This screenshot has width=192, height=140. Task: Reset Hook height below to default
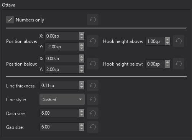179,64
